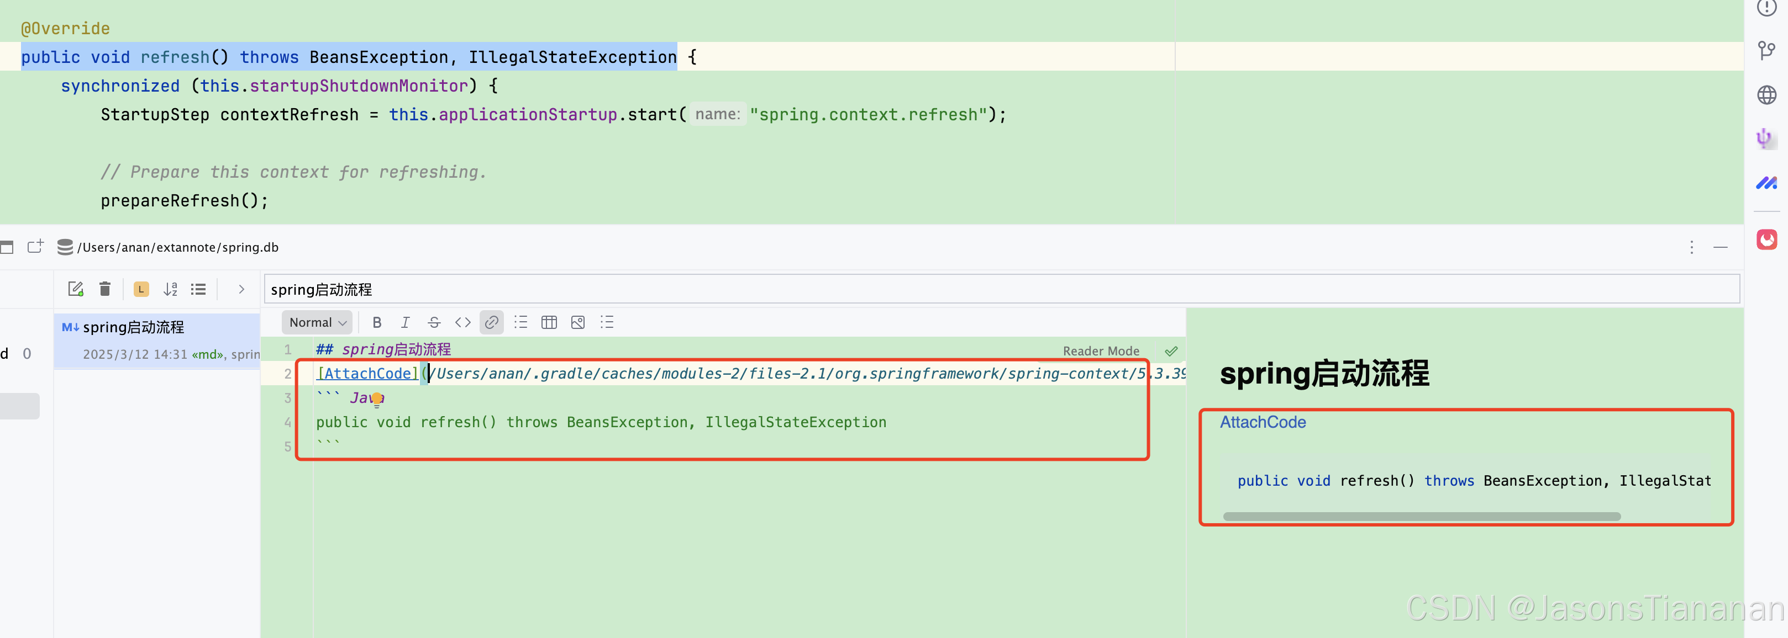Click the inline code brackets icon
The height and width of the screenshot is (638, 1788).
click(x=463, y=322)
